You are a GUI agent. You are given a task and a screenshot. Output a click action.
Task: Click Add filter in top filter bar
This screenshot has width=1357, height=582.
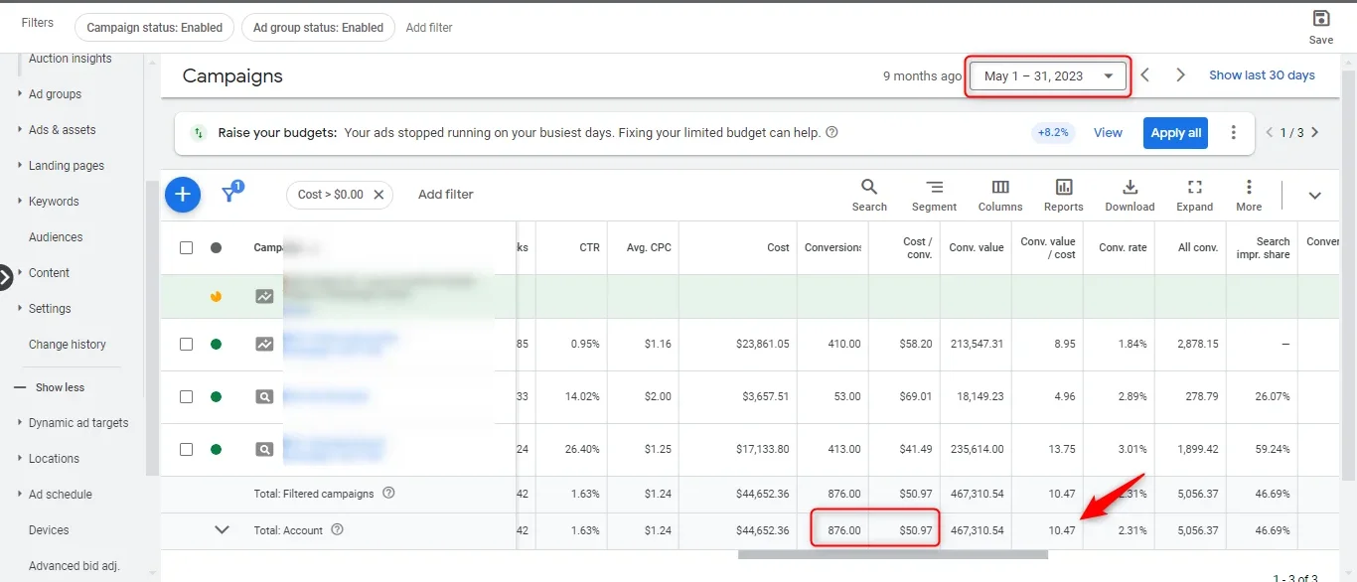click(429, 28)
